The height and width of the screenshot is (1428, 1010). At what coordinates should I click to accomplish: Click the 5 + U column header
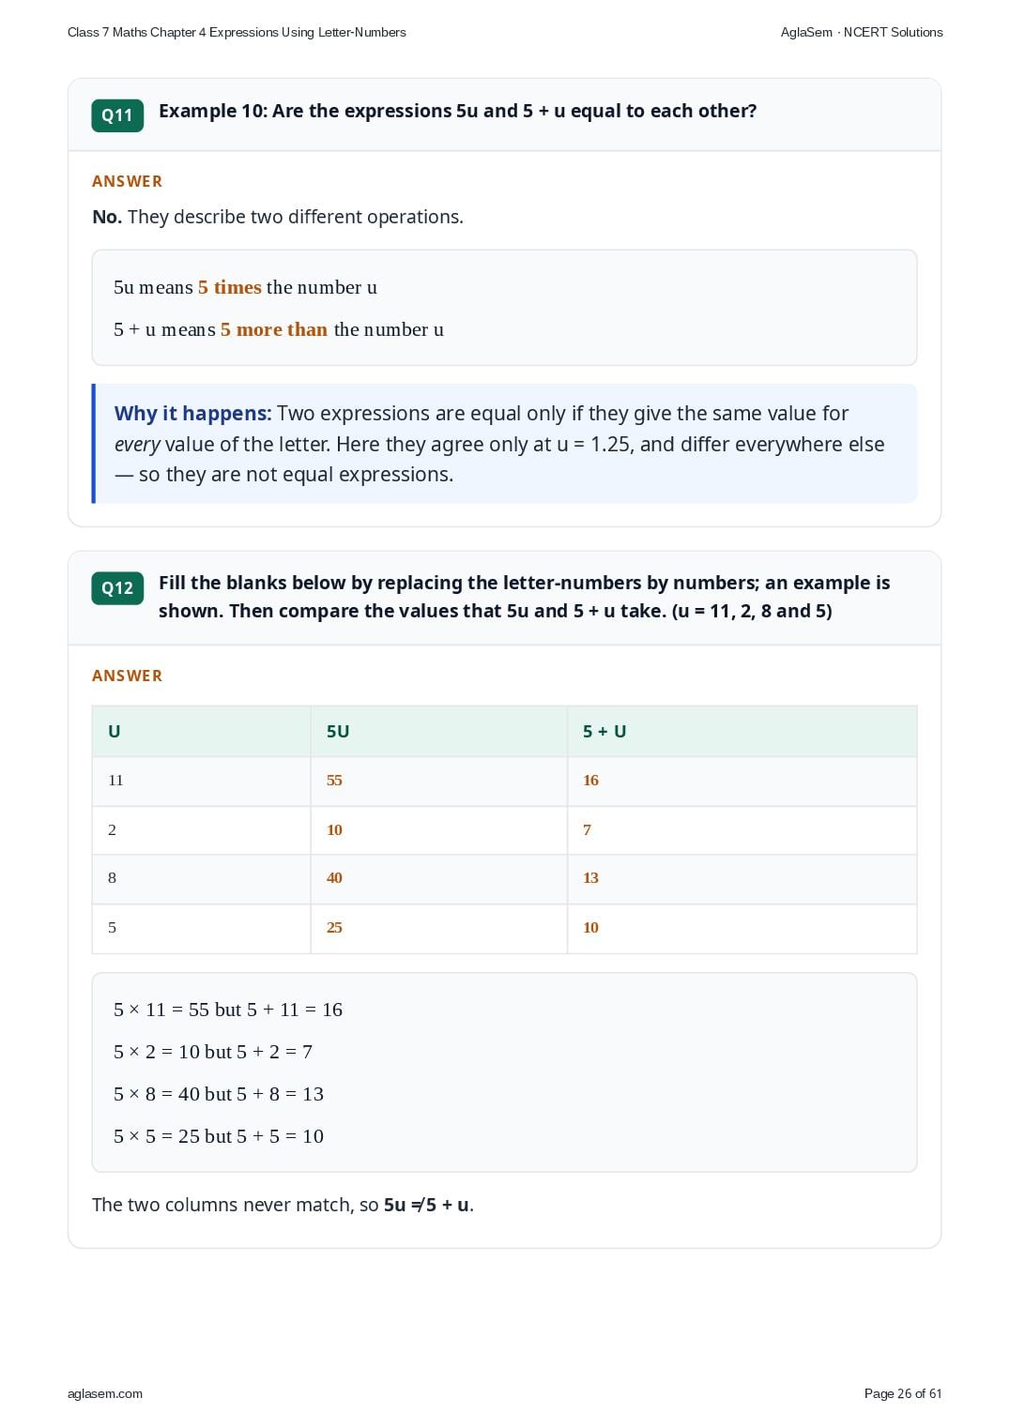coord(742,732)
